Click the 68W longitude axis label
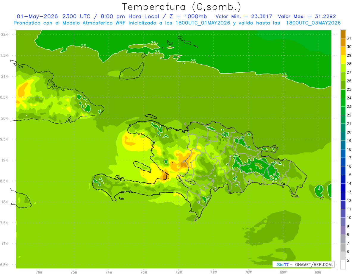This screenshot has width=357, height=276. pos(318,272)
